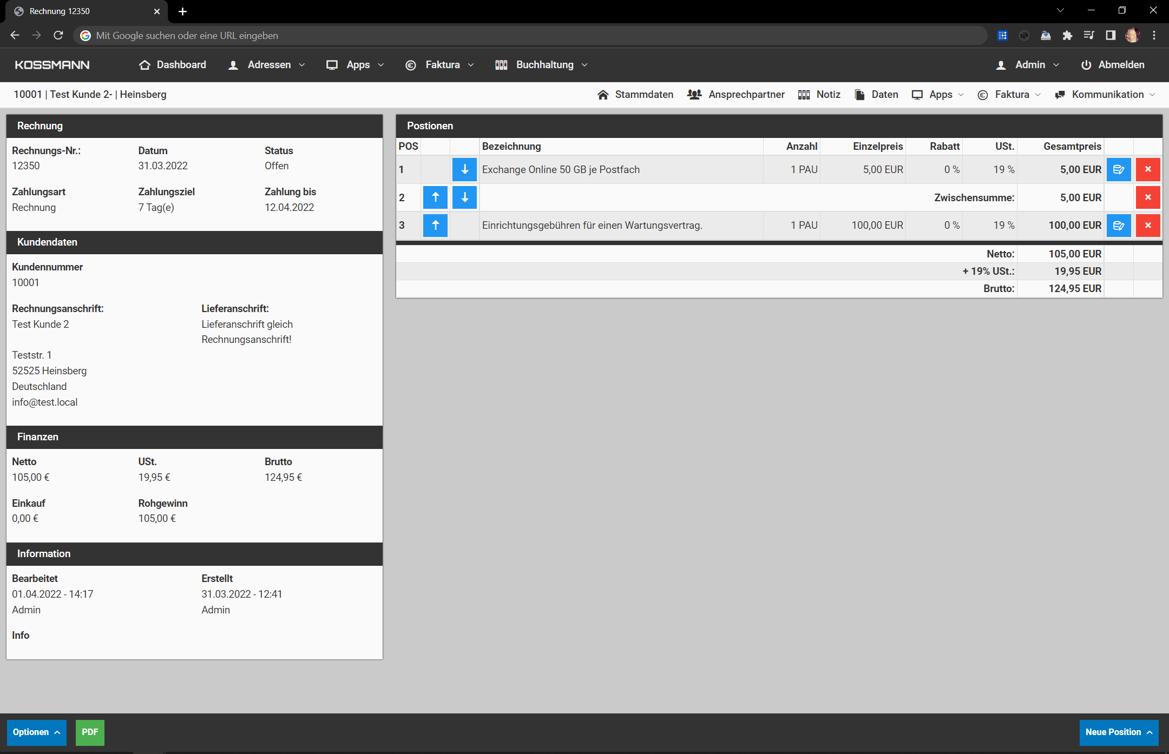Expand the Buchhaltung dropdown
Screen dimensions: 1169x754
click(x=541, y=64)
